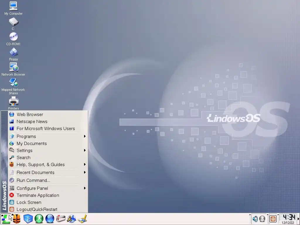Open Recent Documents menu entry
Image resolution: width=300 pixels, height=225 pixels.
48,173
